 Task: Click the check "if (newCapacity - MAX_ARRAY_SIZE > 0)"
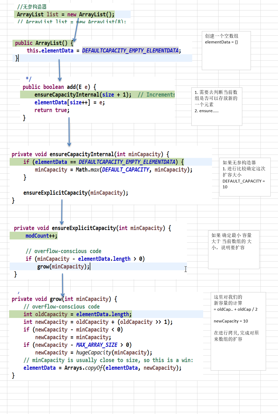point(77,345)
